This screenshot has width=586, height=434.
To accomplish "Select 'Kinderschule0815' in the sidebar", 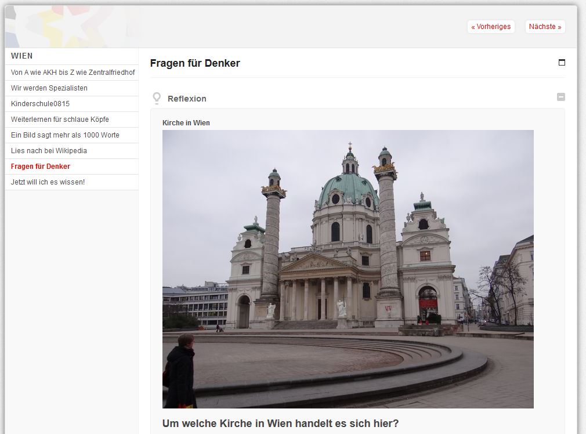I will pyautogui.click(x=72, y=104).
